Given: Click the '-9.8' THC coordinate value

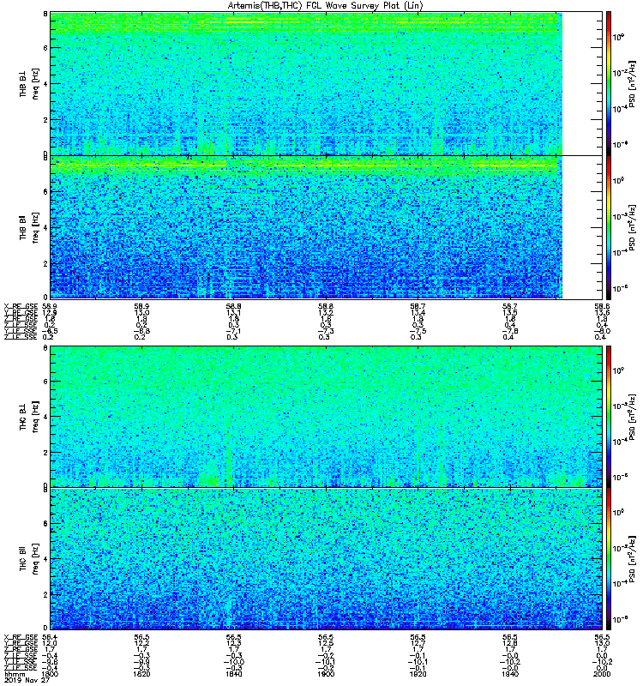Looking at the screenshot, I should pos(51,662).
